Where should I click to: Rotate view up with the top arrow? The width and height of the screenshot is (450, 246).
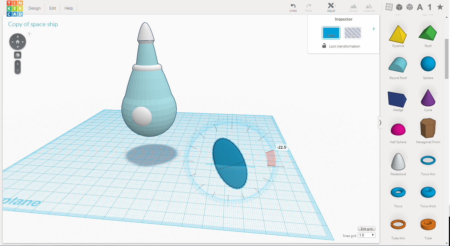[x=18, y=36]
